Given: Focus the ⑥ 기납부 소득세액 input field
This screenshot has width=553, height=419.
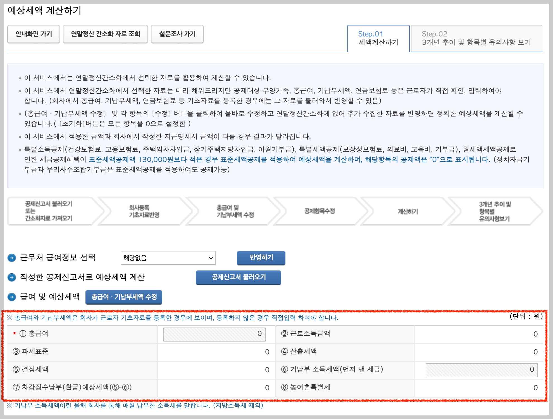Looking at the screenshot, I should click(x=481, y=370).
